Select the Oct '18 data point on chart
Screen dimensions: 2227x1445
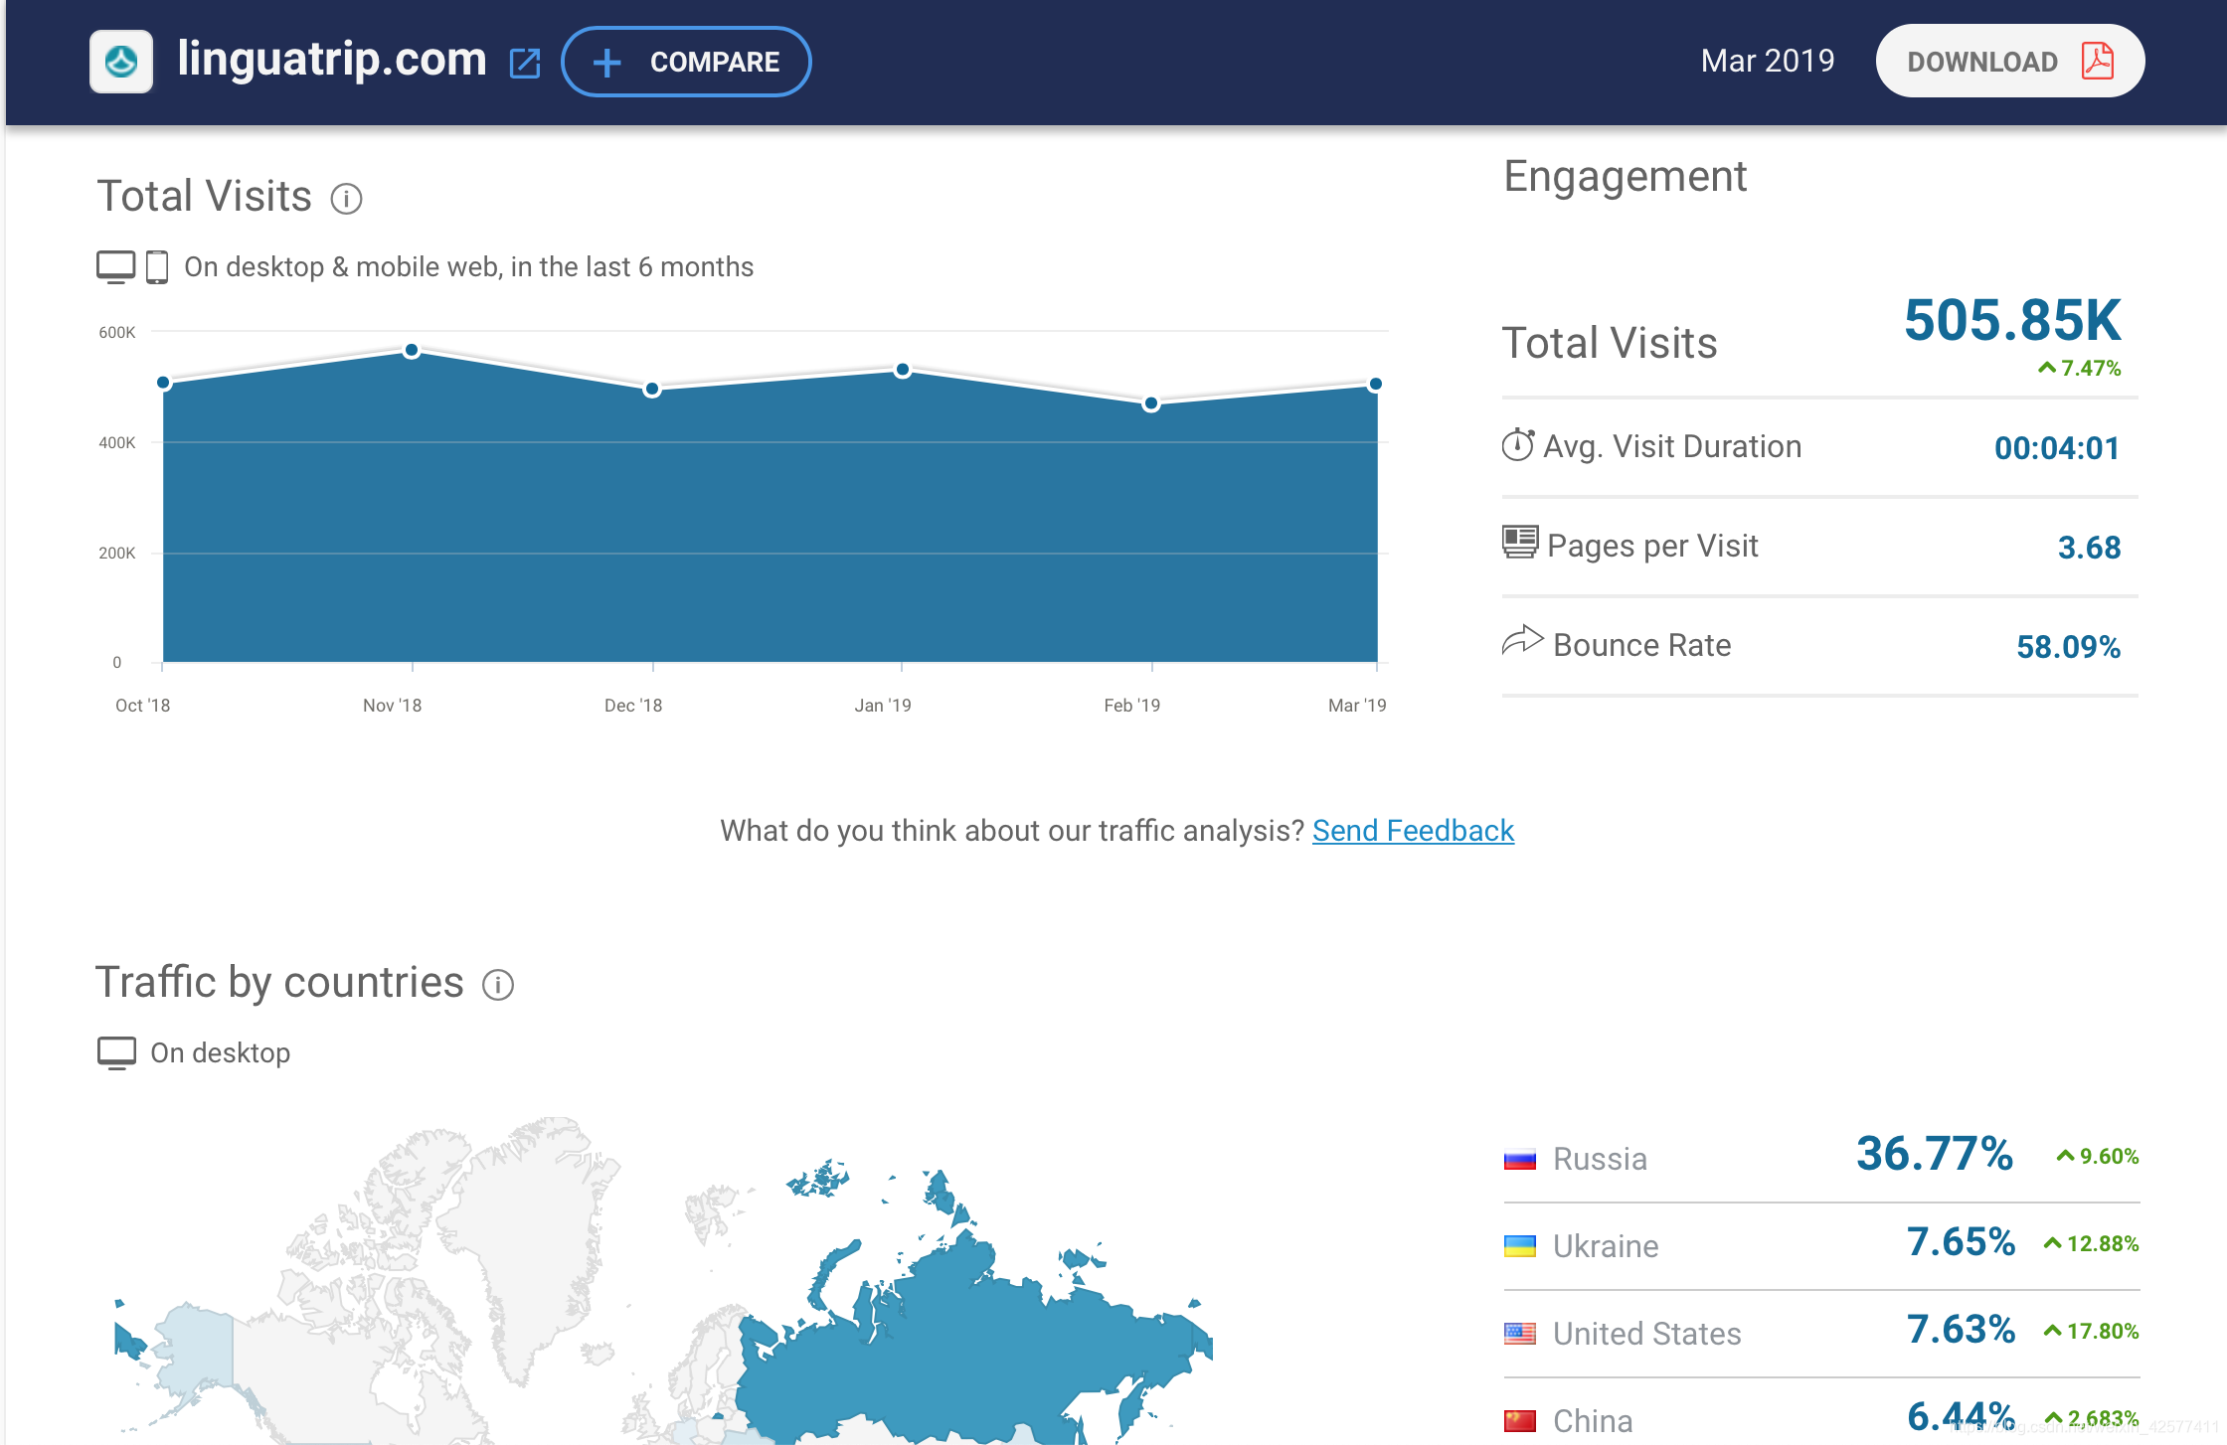pos(163,383)
